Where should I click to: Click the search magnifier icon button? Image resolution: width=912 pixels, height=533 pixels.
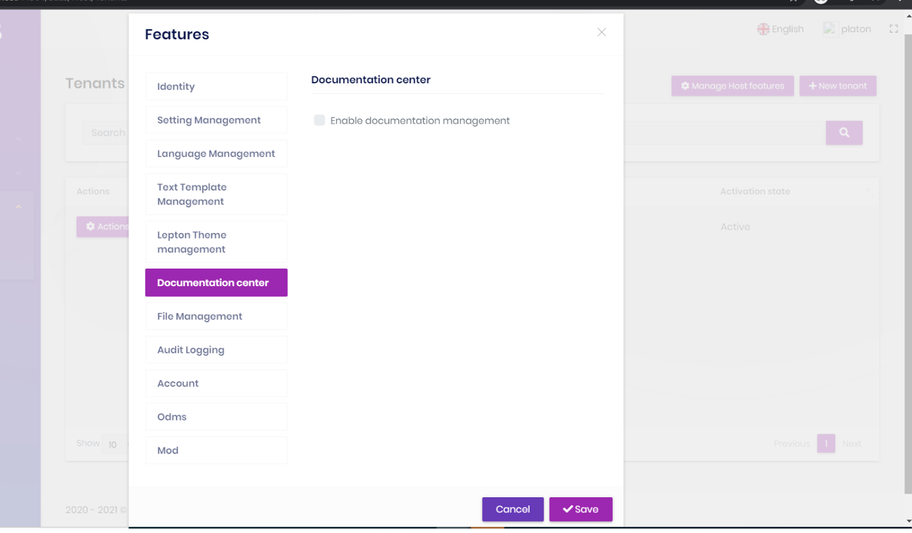(x=844, y=133)
